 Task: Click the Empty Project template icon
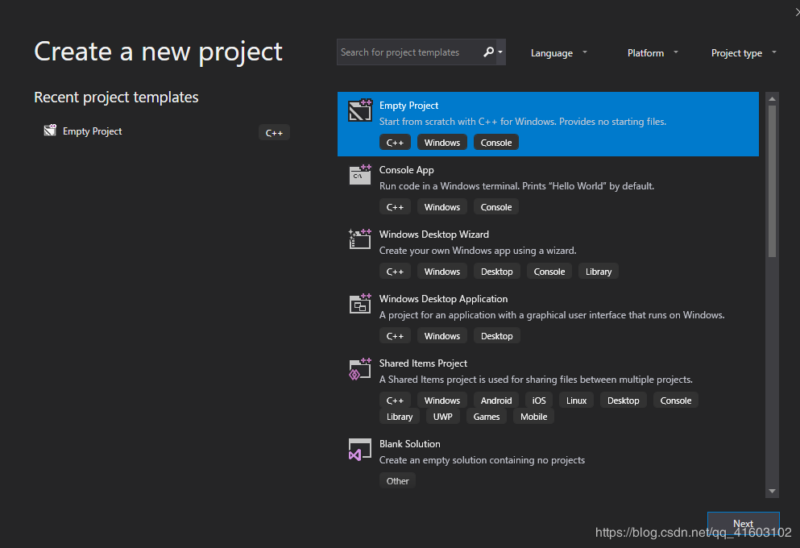tap(360, 110)
